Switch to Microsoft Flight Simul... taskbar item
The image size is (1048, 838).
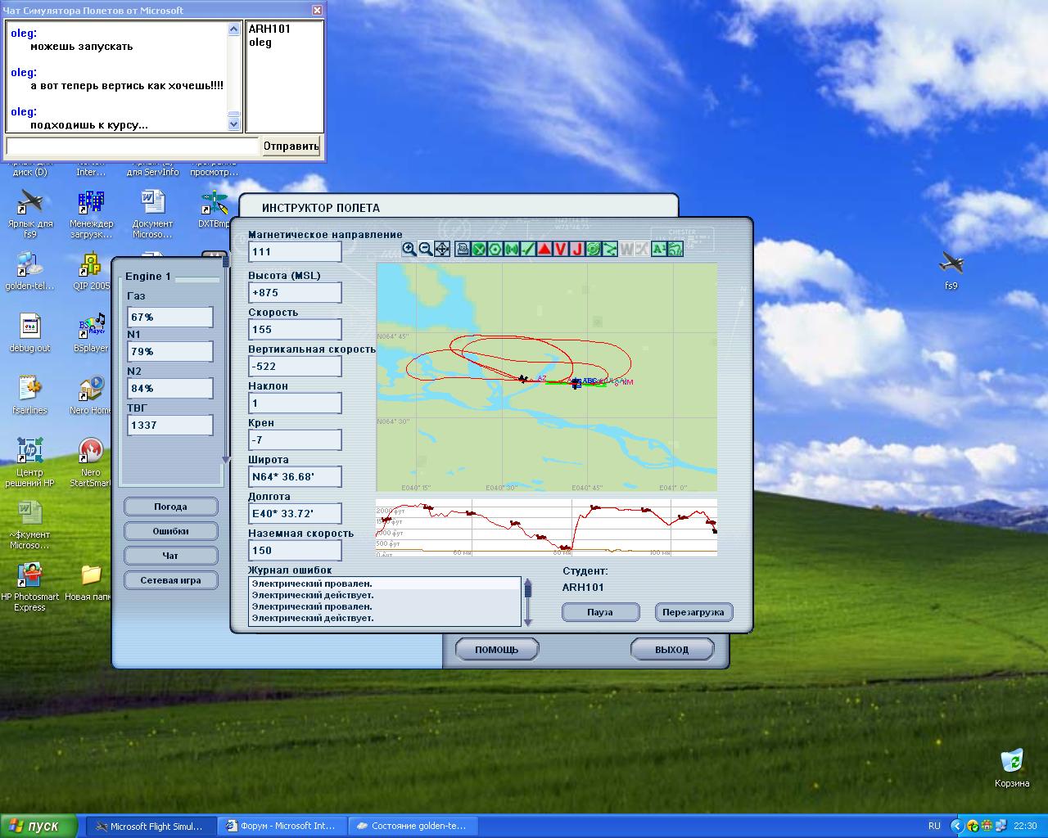point(151,826)
